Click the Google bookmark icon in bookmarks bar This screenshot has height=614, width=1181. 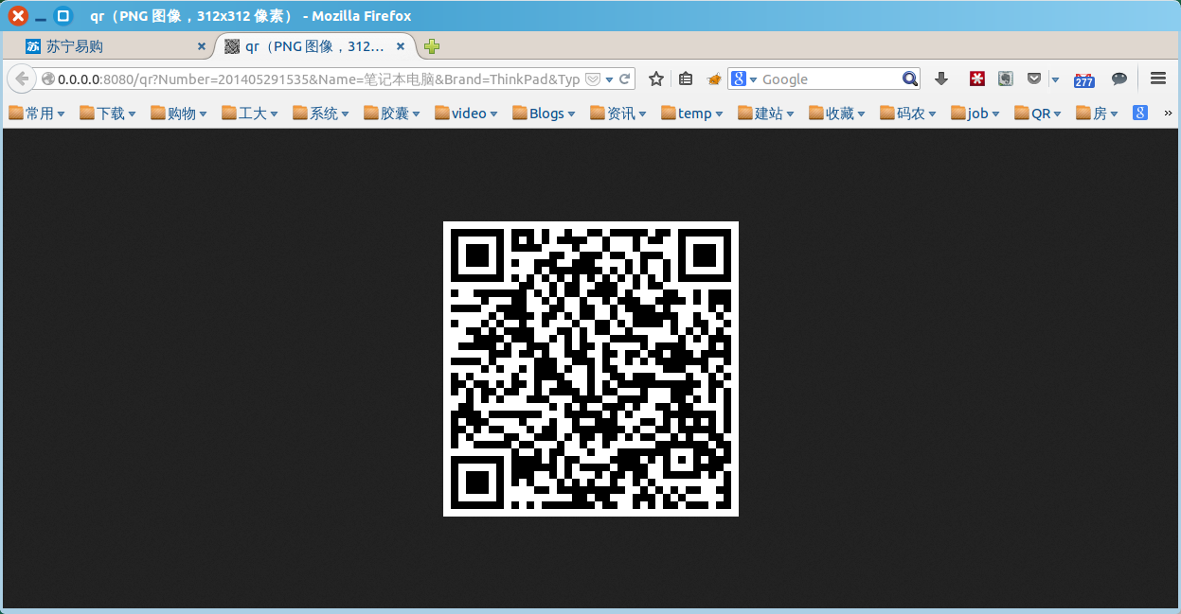1140,114
